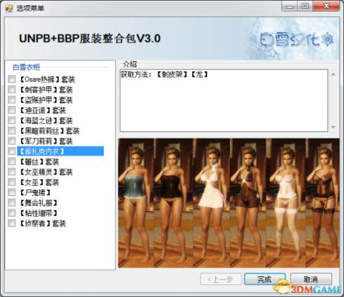Click the 介绍 description text area
The height and width of the screenshot is (297, 344).
(x=224, y=100)
